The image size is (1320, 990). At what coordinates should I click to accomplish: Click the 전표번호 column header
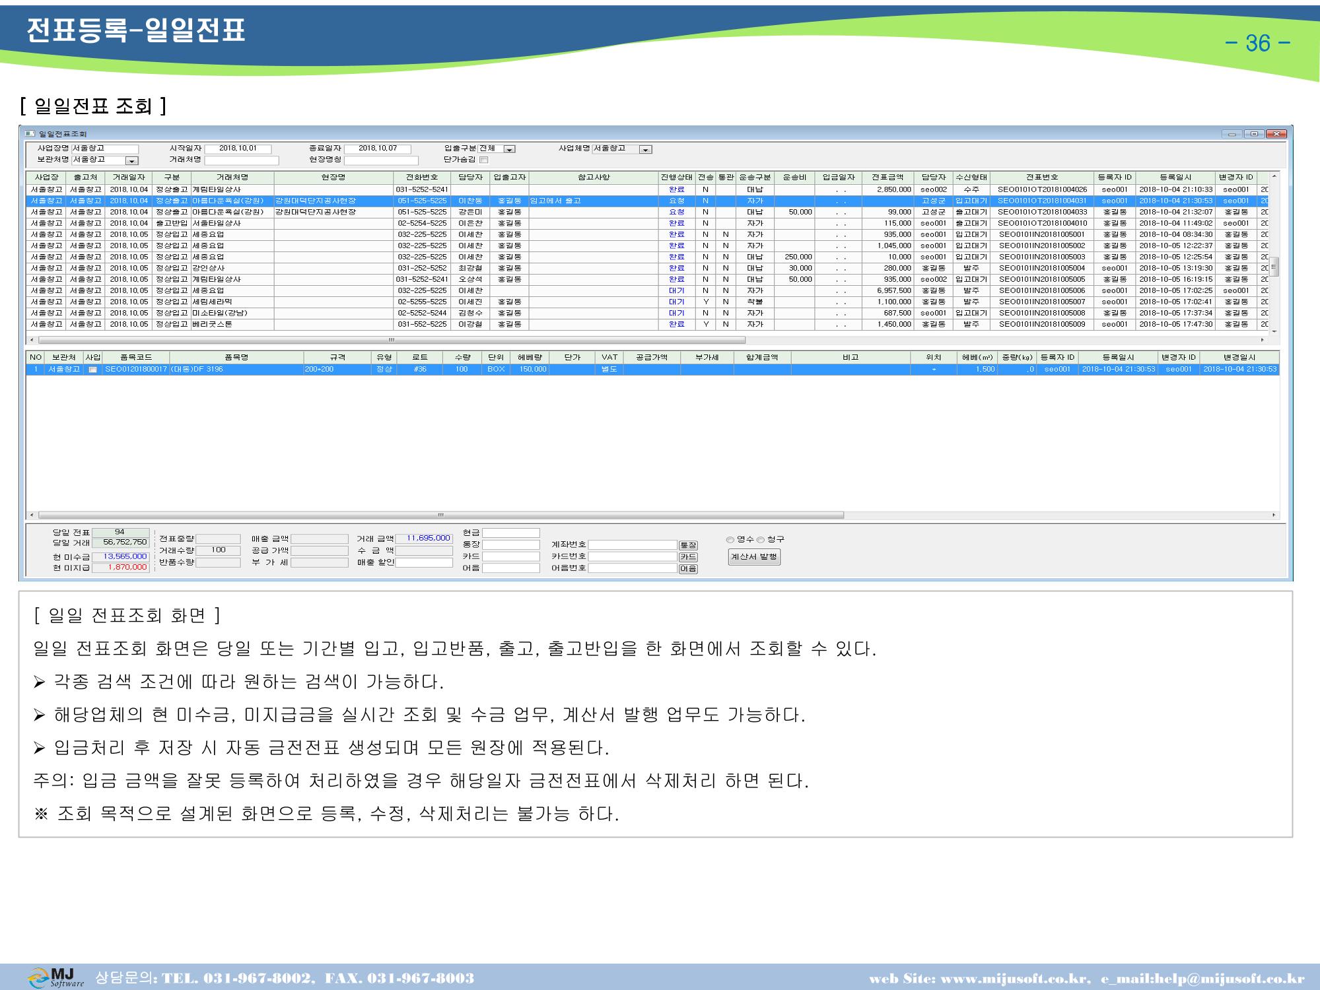1042,178
